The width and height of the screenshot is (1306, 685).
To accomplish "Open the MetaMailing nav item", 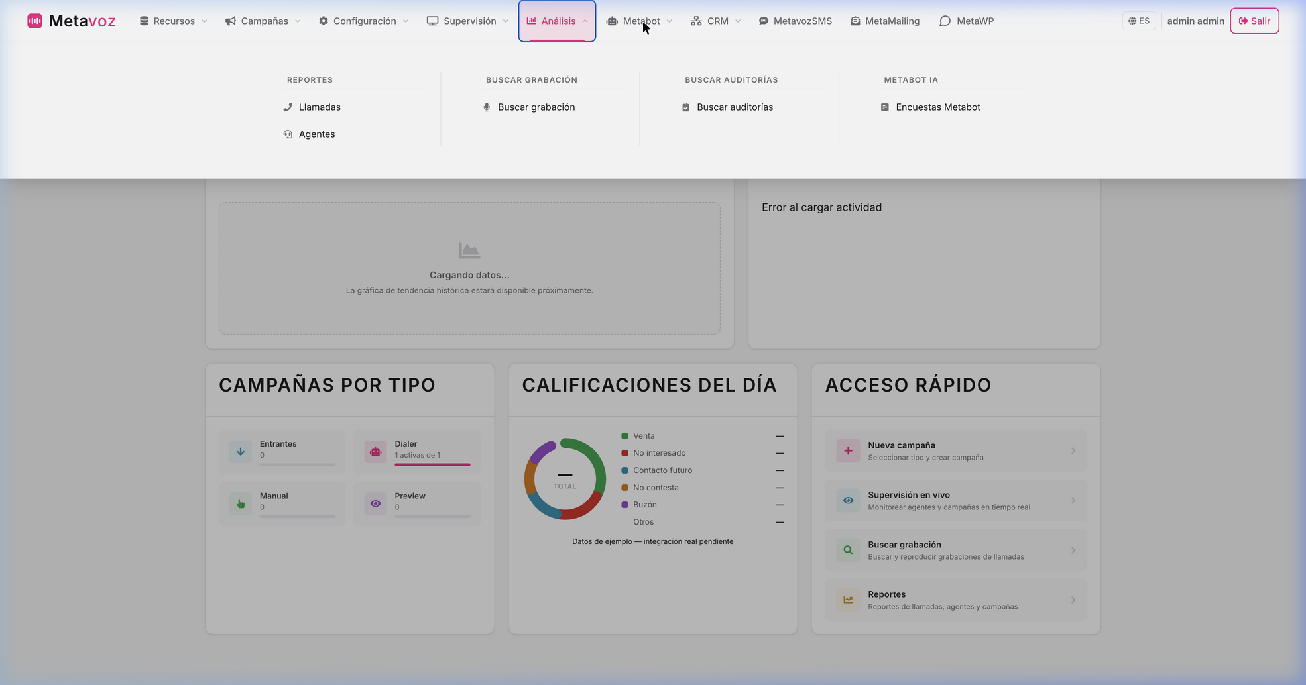I will click(885, 21).
